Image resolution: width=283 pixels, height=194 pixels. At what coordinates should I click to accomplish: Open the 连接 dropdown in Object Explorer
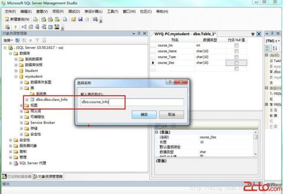tap(8, 40)
